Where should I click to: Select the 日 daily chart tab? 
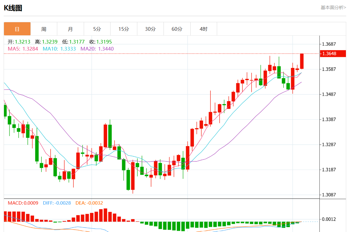pyautogui.click(x=17, y=29)
